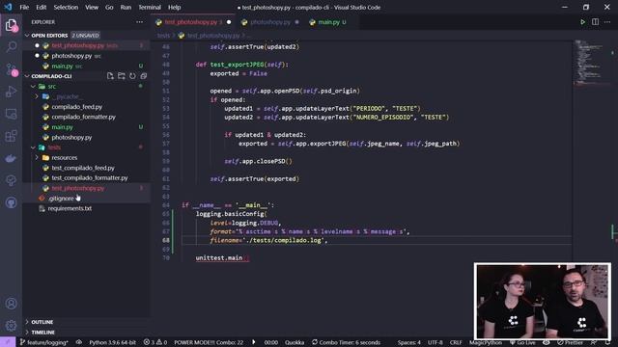Screen dimensions: 618x347
Task: Open requirements.txt in explorer
Action: point(70,208)
